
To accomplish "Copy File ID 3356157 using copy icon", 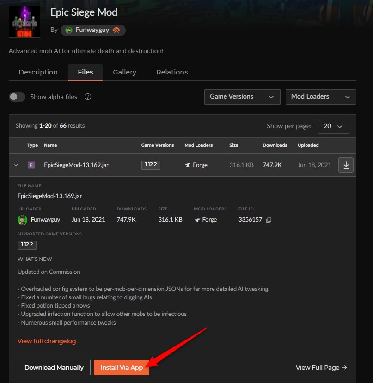I will (x=269, y=220).
